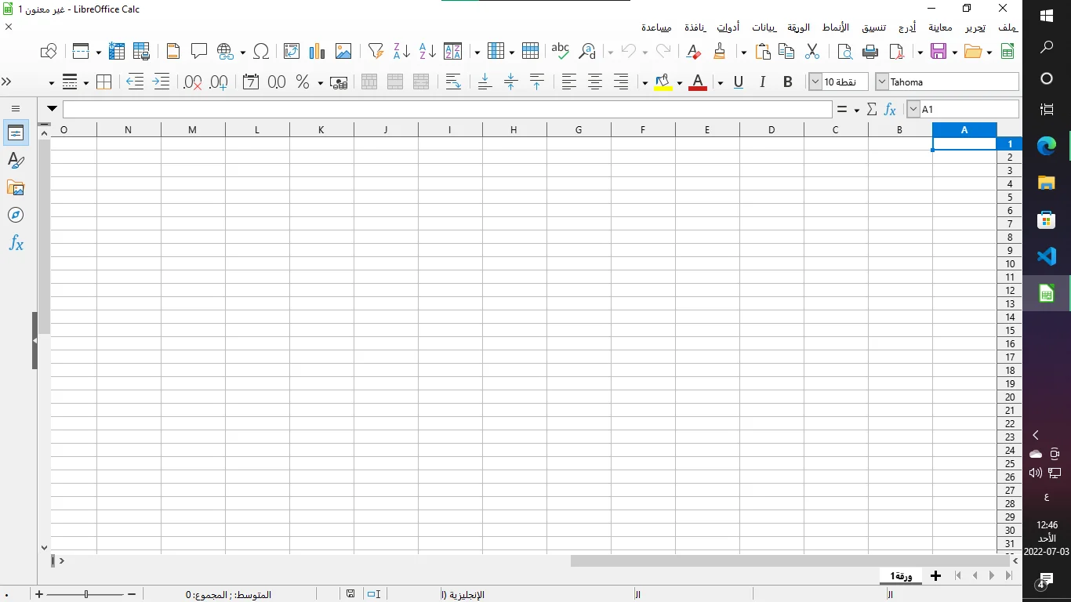Select the ورقة1 sheet tab

901,576
